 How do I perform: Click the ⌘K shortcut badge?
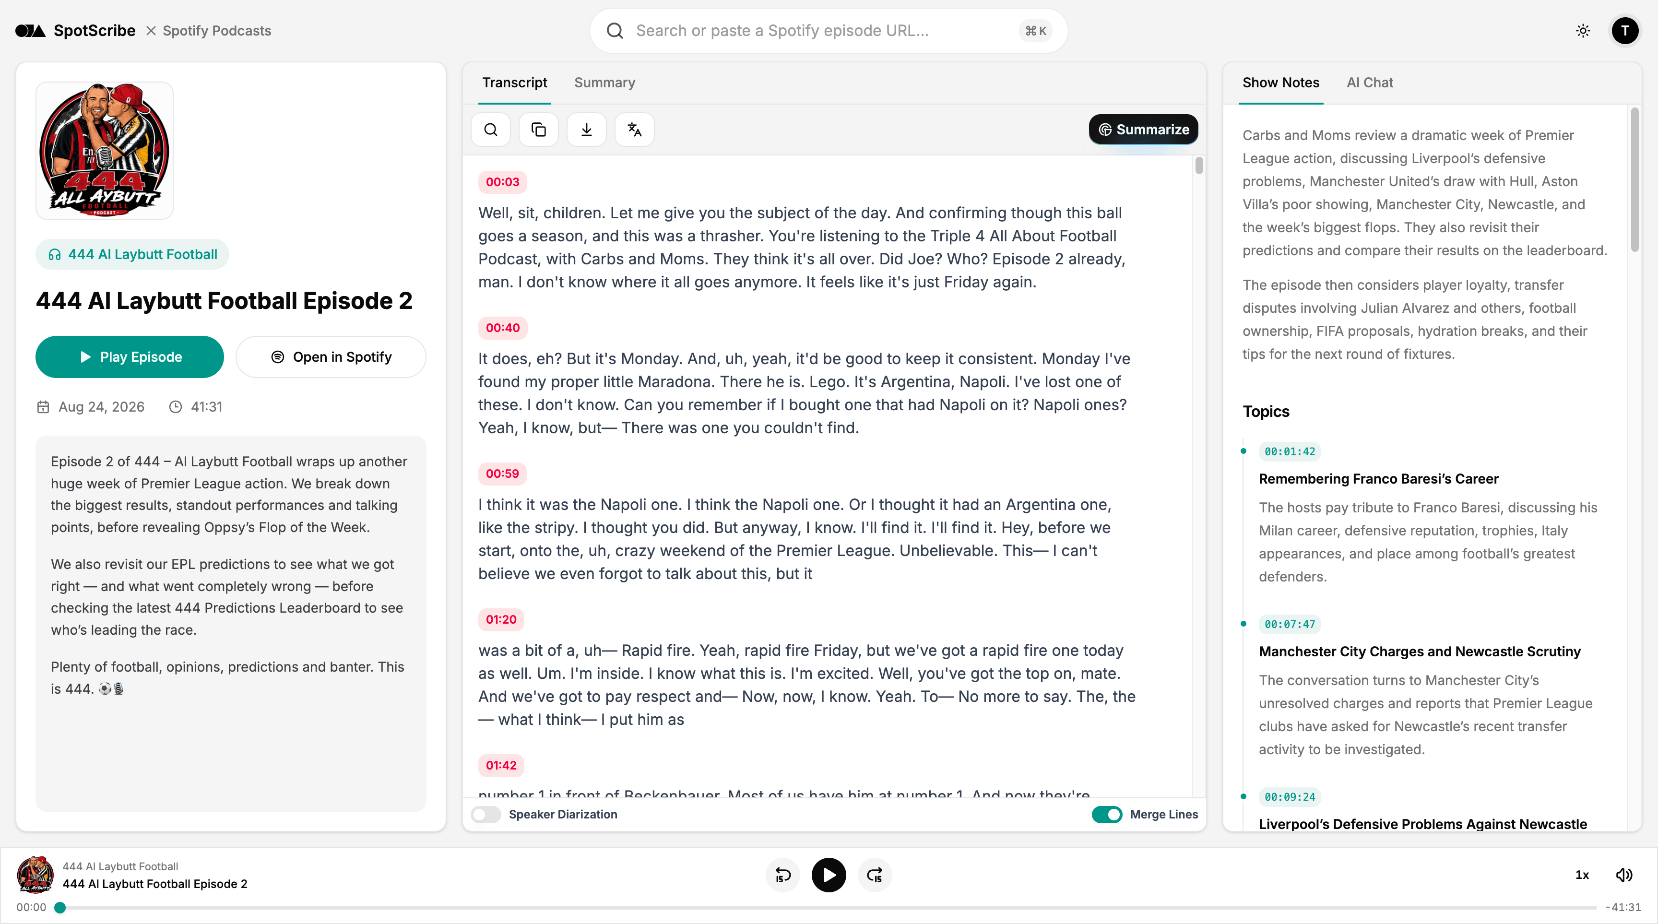tap(1035, 31)
